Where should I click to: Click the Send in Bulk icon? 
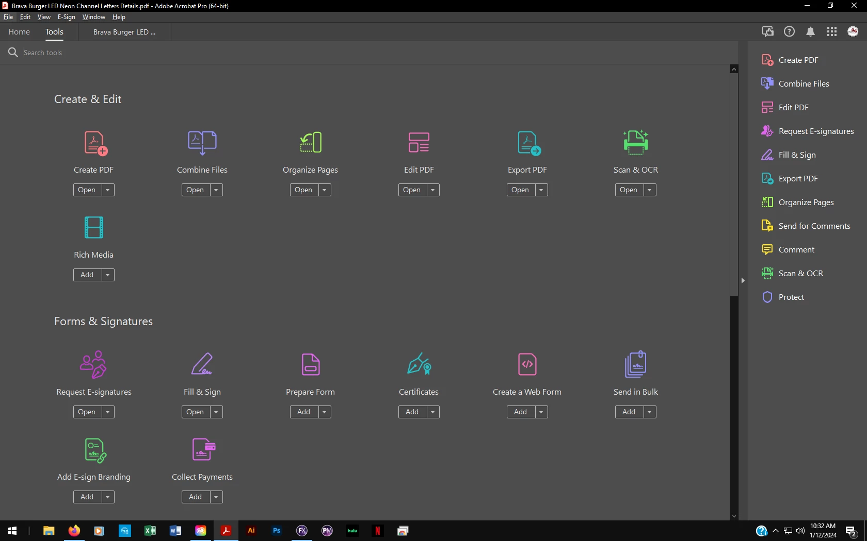(x=636, y=364)
